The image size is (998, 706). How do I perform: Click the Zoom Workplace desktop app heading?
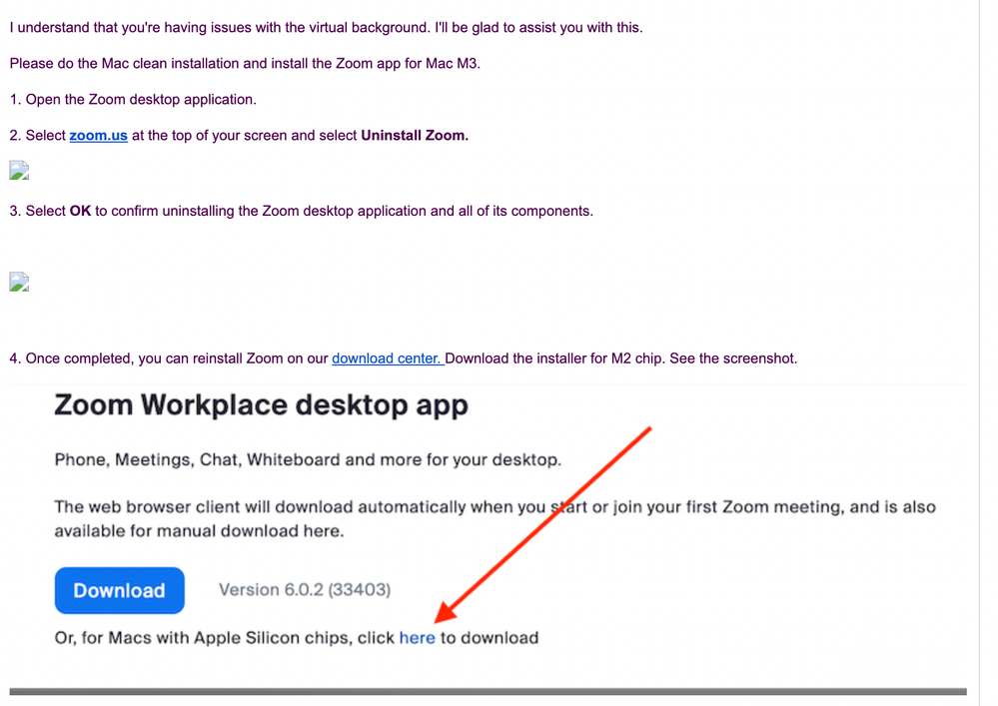point(261,405)
